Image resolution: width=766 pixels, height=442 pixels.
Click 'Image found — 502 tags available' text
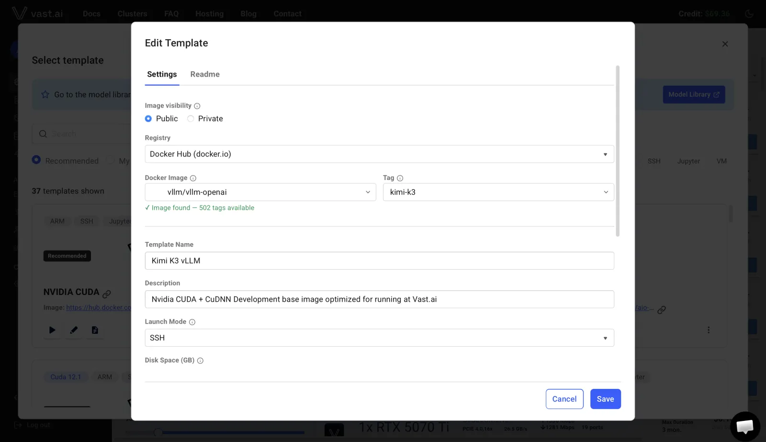(x=200, y=208)
